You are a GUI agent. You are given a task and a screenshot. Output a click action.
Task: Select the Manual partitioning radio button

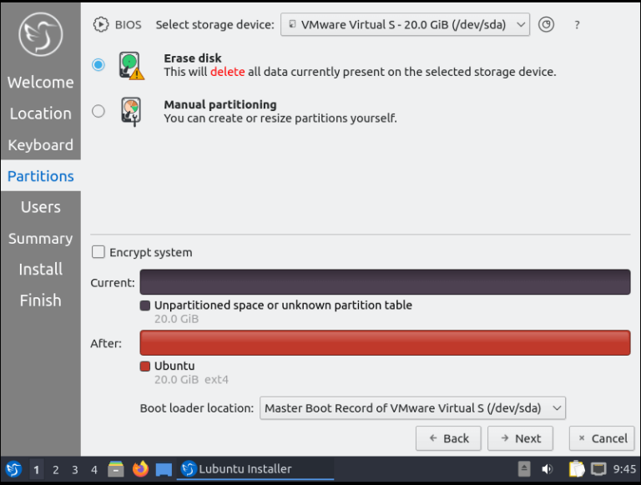(x=98, y=110)
